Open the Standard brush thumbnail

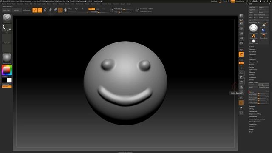(x=7, y=18)
